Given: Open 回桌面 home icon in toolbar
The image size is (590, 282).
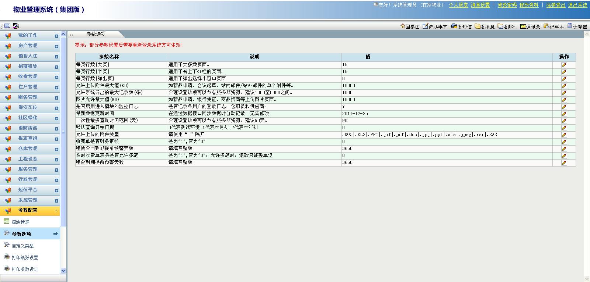Looking at the screenshot, I should click(410, 26).
